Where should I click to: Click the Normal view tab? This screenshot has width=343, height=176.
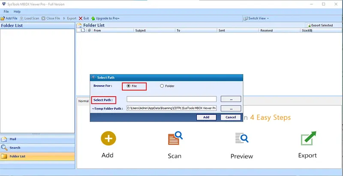point(83,101)
